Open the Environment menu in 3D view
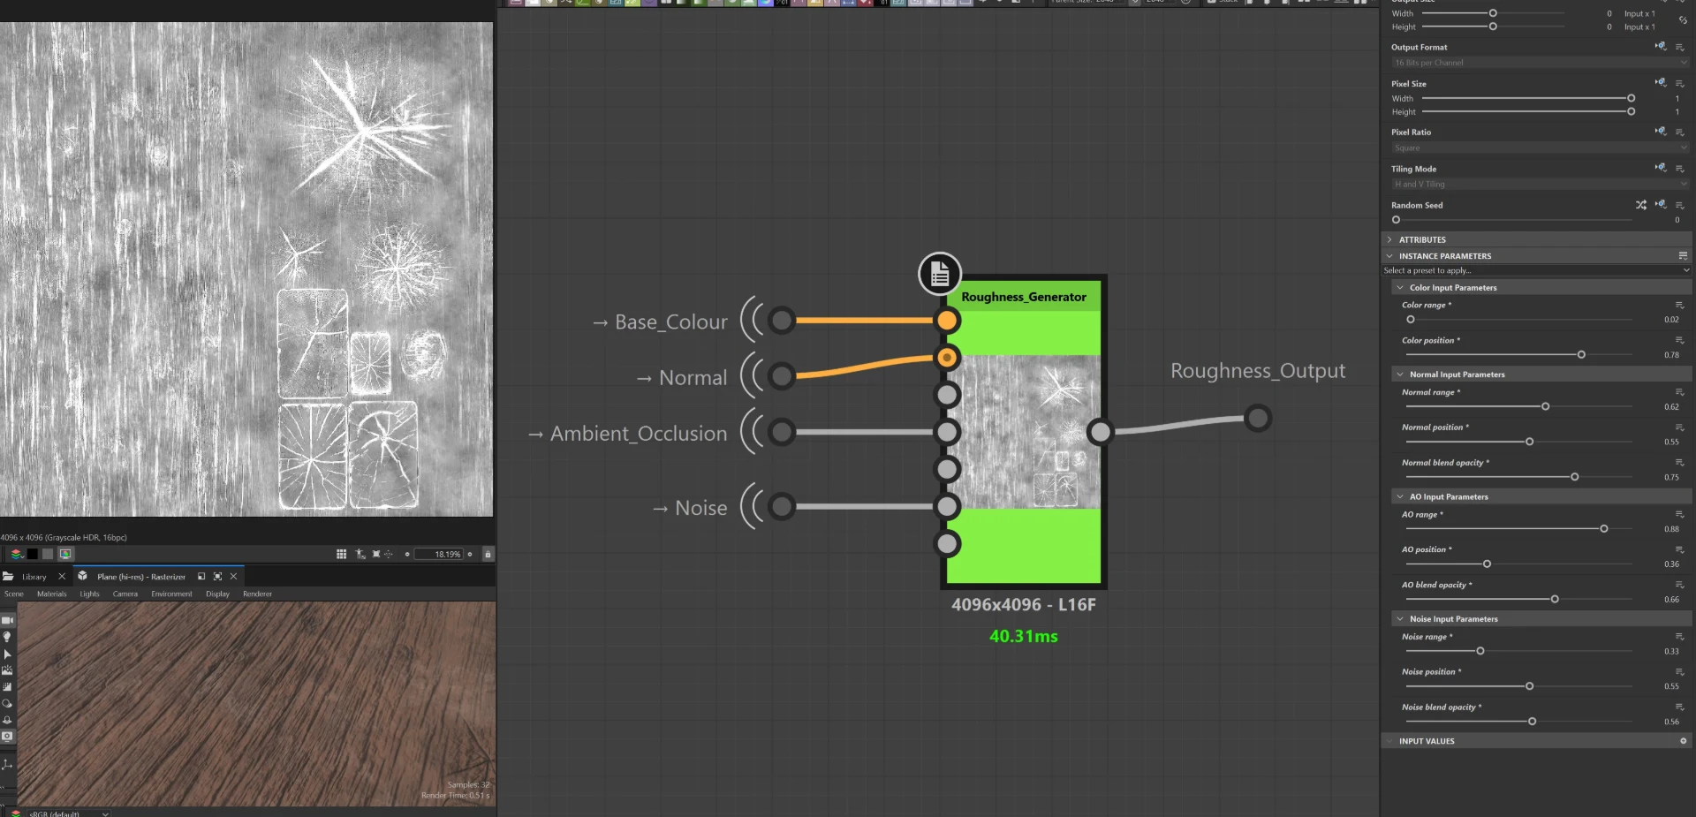 171,594
